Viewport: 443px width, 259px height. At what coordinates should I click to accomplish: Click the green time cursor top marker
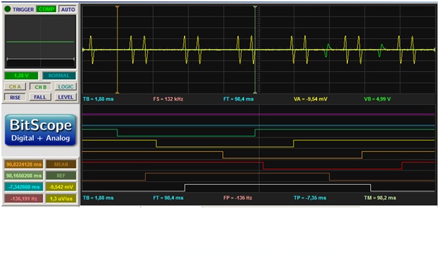pyautogui.click(x=255, y=6)
